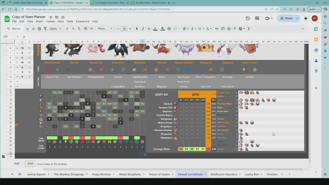Open Google Keep in the side panel
329x185 pixels.
pos(316,40)
